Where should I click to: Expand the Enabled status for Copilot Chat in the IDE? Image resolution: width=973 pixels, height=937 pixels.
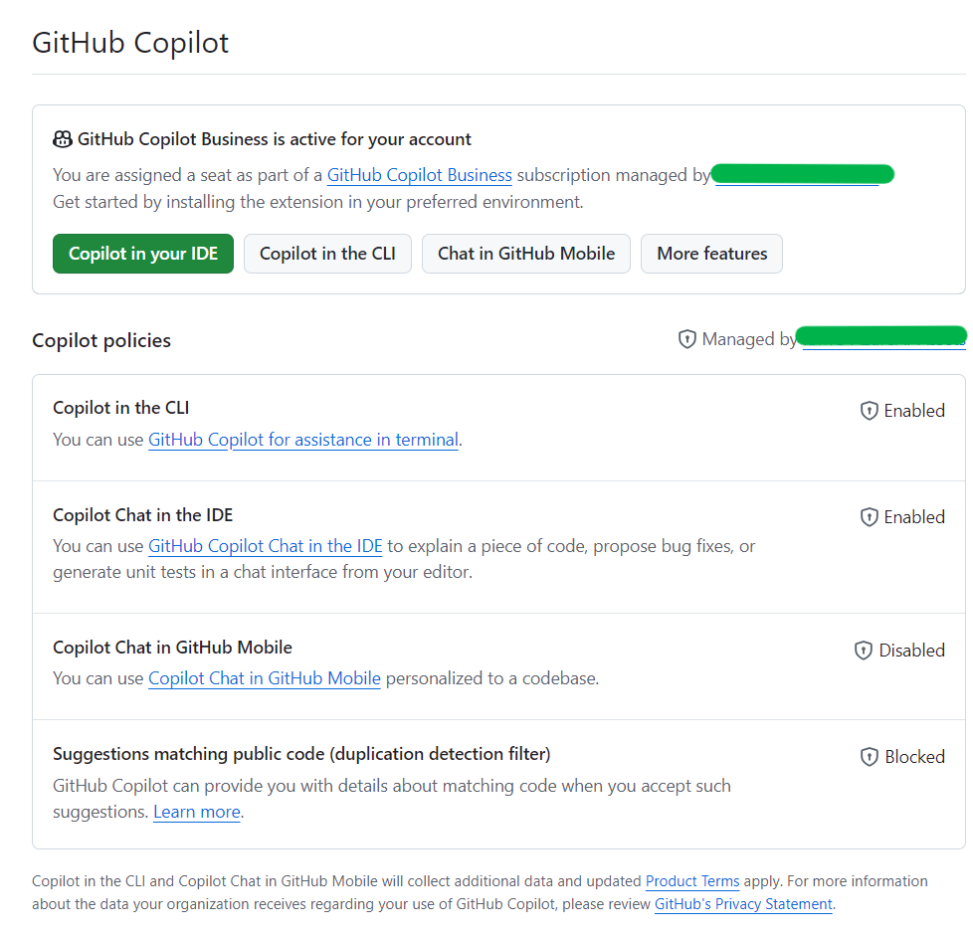(x=901, y=516)
